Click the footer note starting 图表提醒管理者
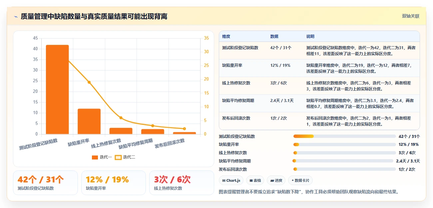Viewport: 433px width, 208px height. pos(309,192)
